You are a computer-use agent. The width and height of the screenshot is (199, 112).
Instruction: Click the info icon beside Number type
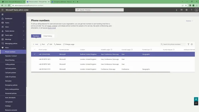(x=151, y=50)
